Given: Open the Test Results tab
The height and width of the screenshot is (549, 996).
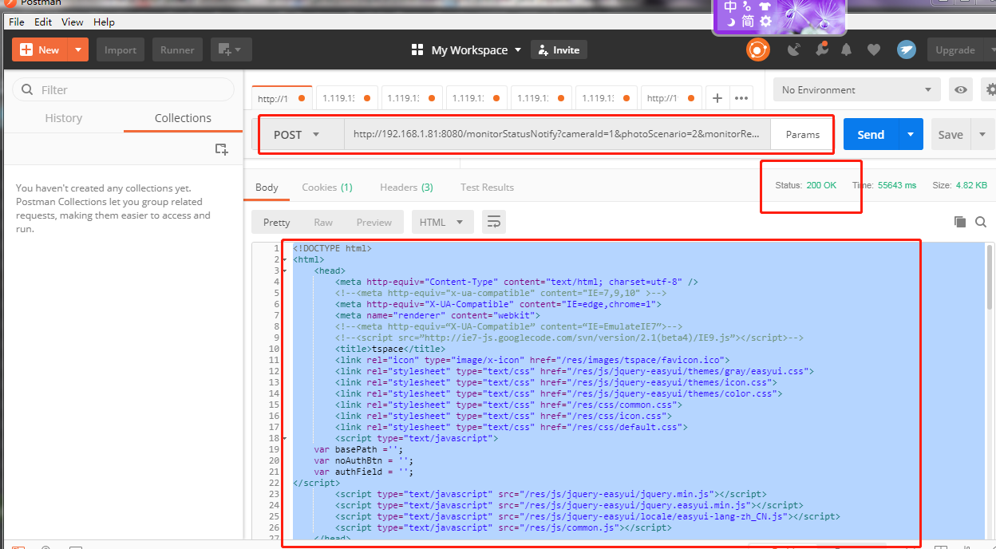Looking at the screenshot, I should click(x=487, y=187).
